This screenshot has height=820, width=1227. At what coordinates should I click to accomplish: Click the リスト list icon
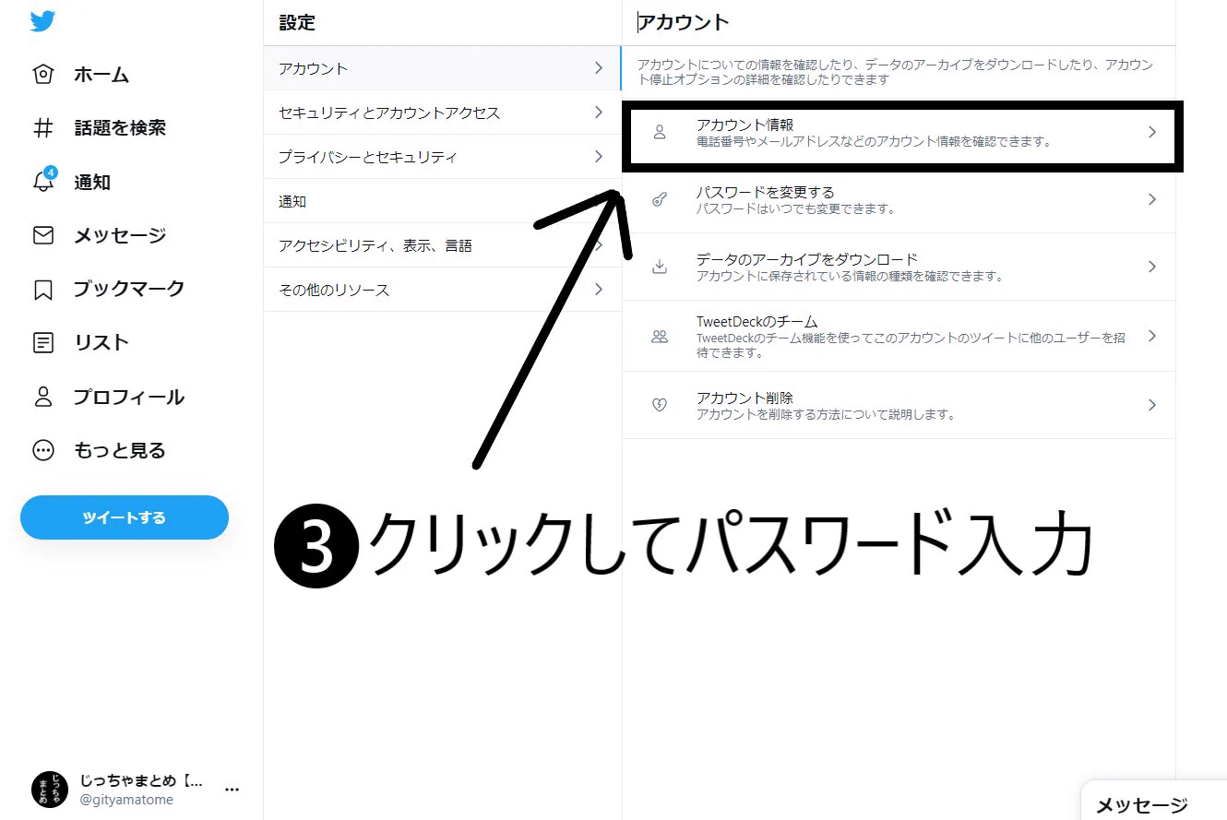point(43,343)
